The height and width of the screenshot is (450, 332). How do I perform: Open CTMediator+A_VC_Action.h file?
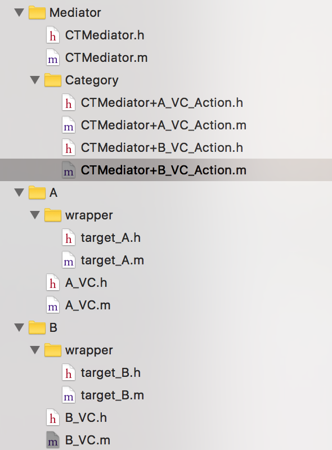(x=161, y=103)
